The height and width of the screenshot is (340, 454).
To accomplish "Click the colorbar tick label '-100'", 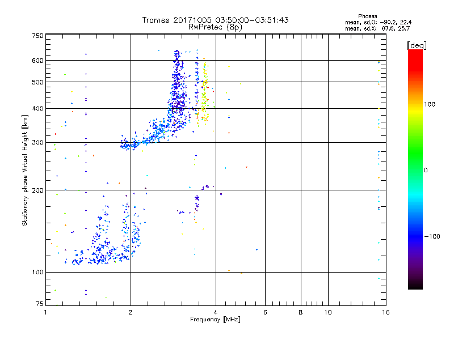I will 432,236.
